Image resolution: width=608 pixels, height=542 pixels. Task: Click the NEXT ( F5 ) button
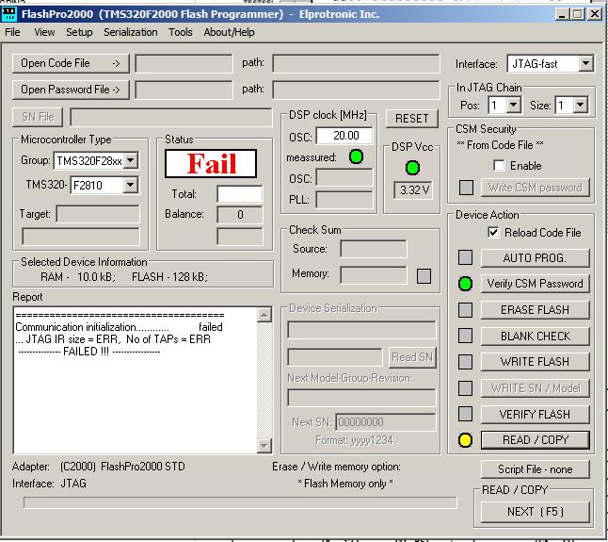[536, 512]
